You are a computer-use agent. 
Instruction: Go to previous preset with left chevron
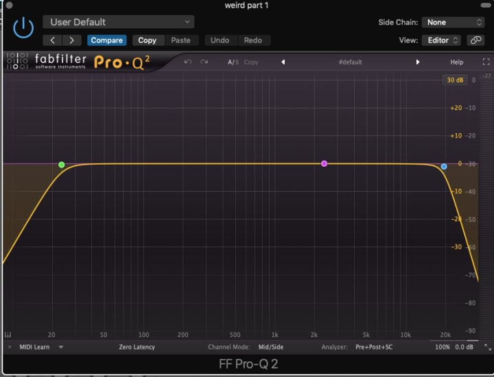pos(53,41)
